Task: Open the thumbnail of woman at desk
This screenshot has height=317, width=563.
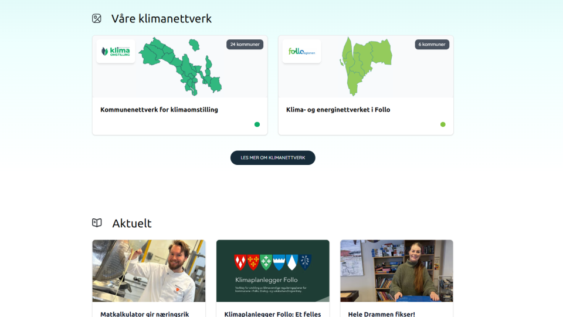Action: pos(396,271)
